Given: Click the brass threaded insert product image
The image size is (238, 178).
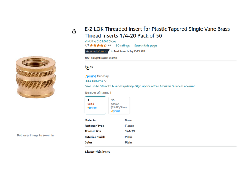Looking at the screenshot, I should click(35, 77).
